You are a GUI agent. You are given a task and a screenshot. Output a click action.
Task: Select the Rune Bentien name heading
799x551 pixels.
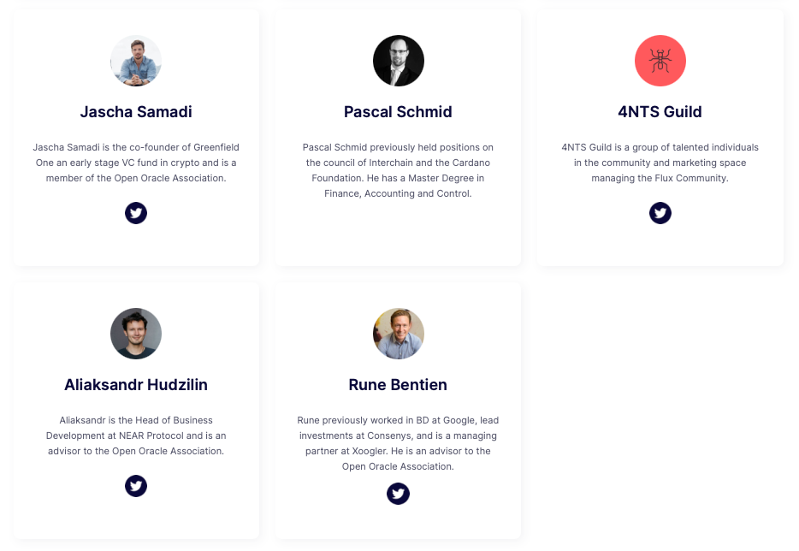click(x=398, y=384)
